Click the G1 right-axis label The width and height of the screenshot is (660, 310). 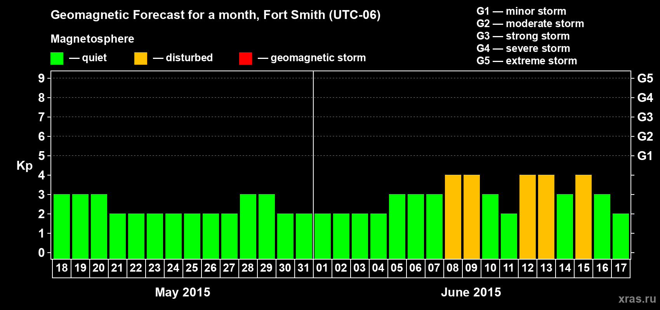tap(645, 156)
